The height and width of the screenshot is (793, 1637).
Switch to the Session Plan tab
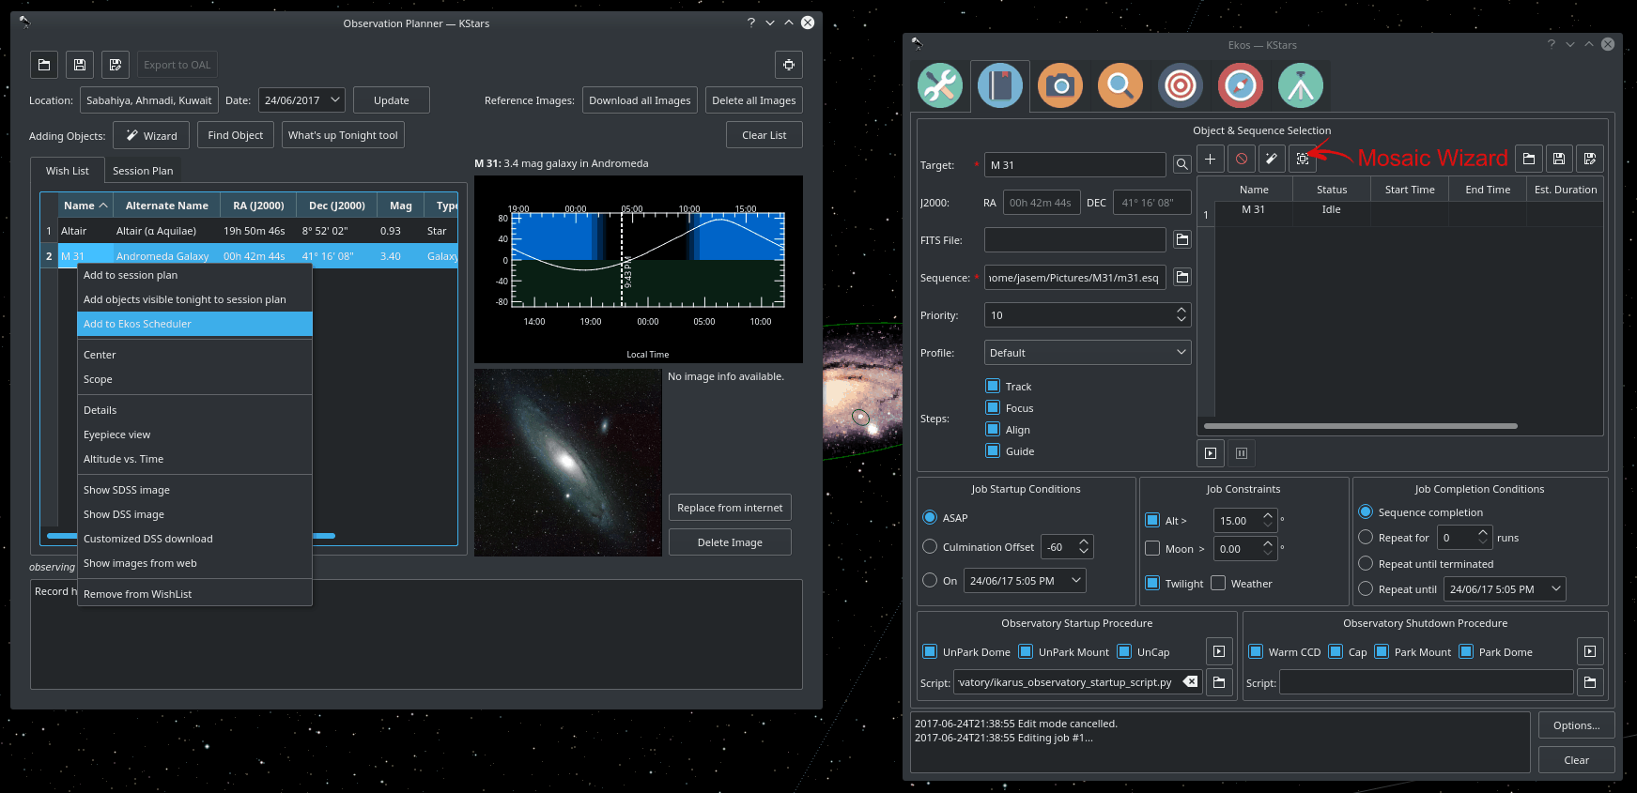click(x=143, y=171)
